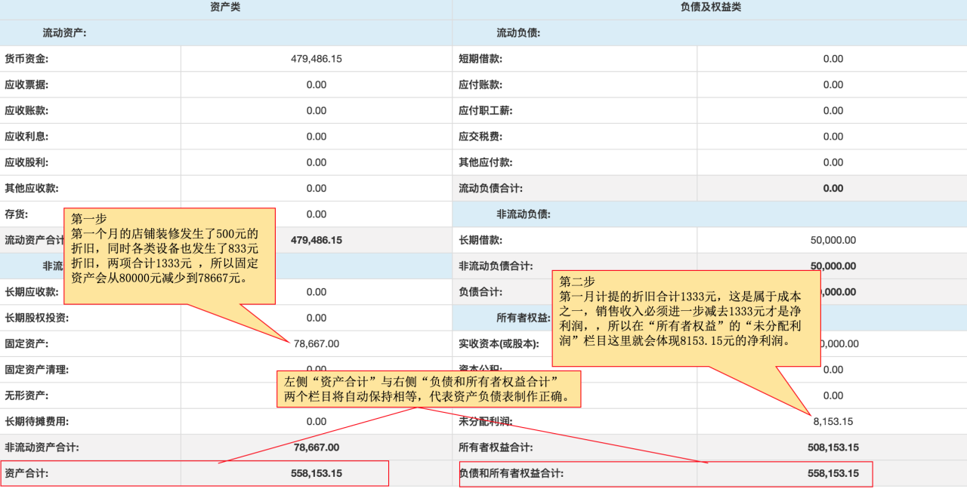Select the 负债和所有者权益合计 row label
The width and height of the screenshot is (967, 489).
click(511, 473)
